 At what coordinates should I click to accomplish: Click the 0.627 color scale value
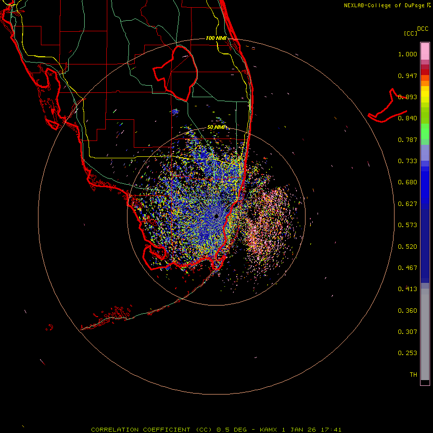(408, 204)
